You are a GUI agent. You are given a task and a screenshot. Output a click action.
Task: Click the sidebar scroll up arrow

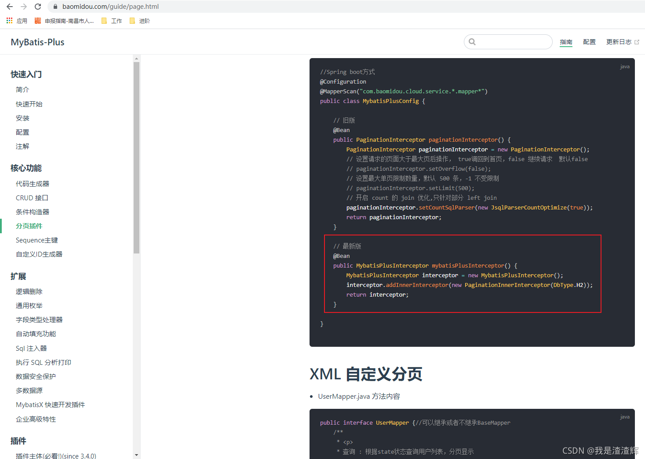pos(136,58)
